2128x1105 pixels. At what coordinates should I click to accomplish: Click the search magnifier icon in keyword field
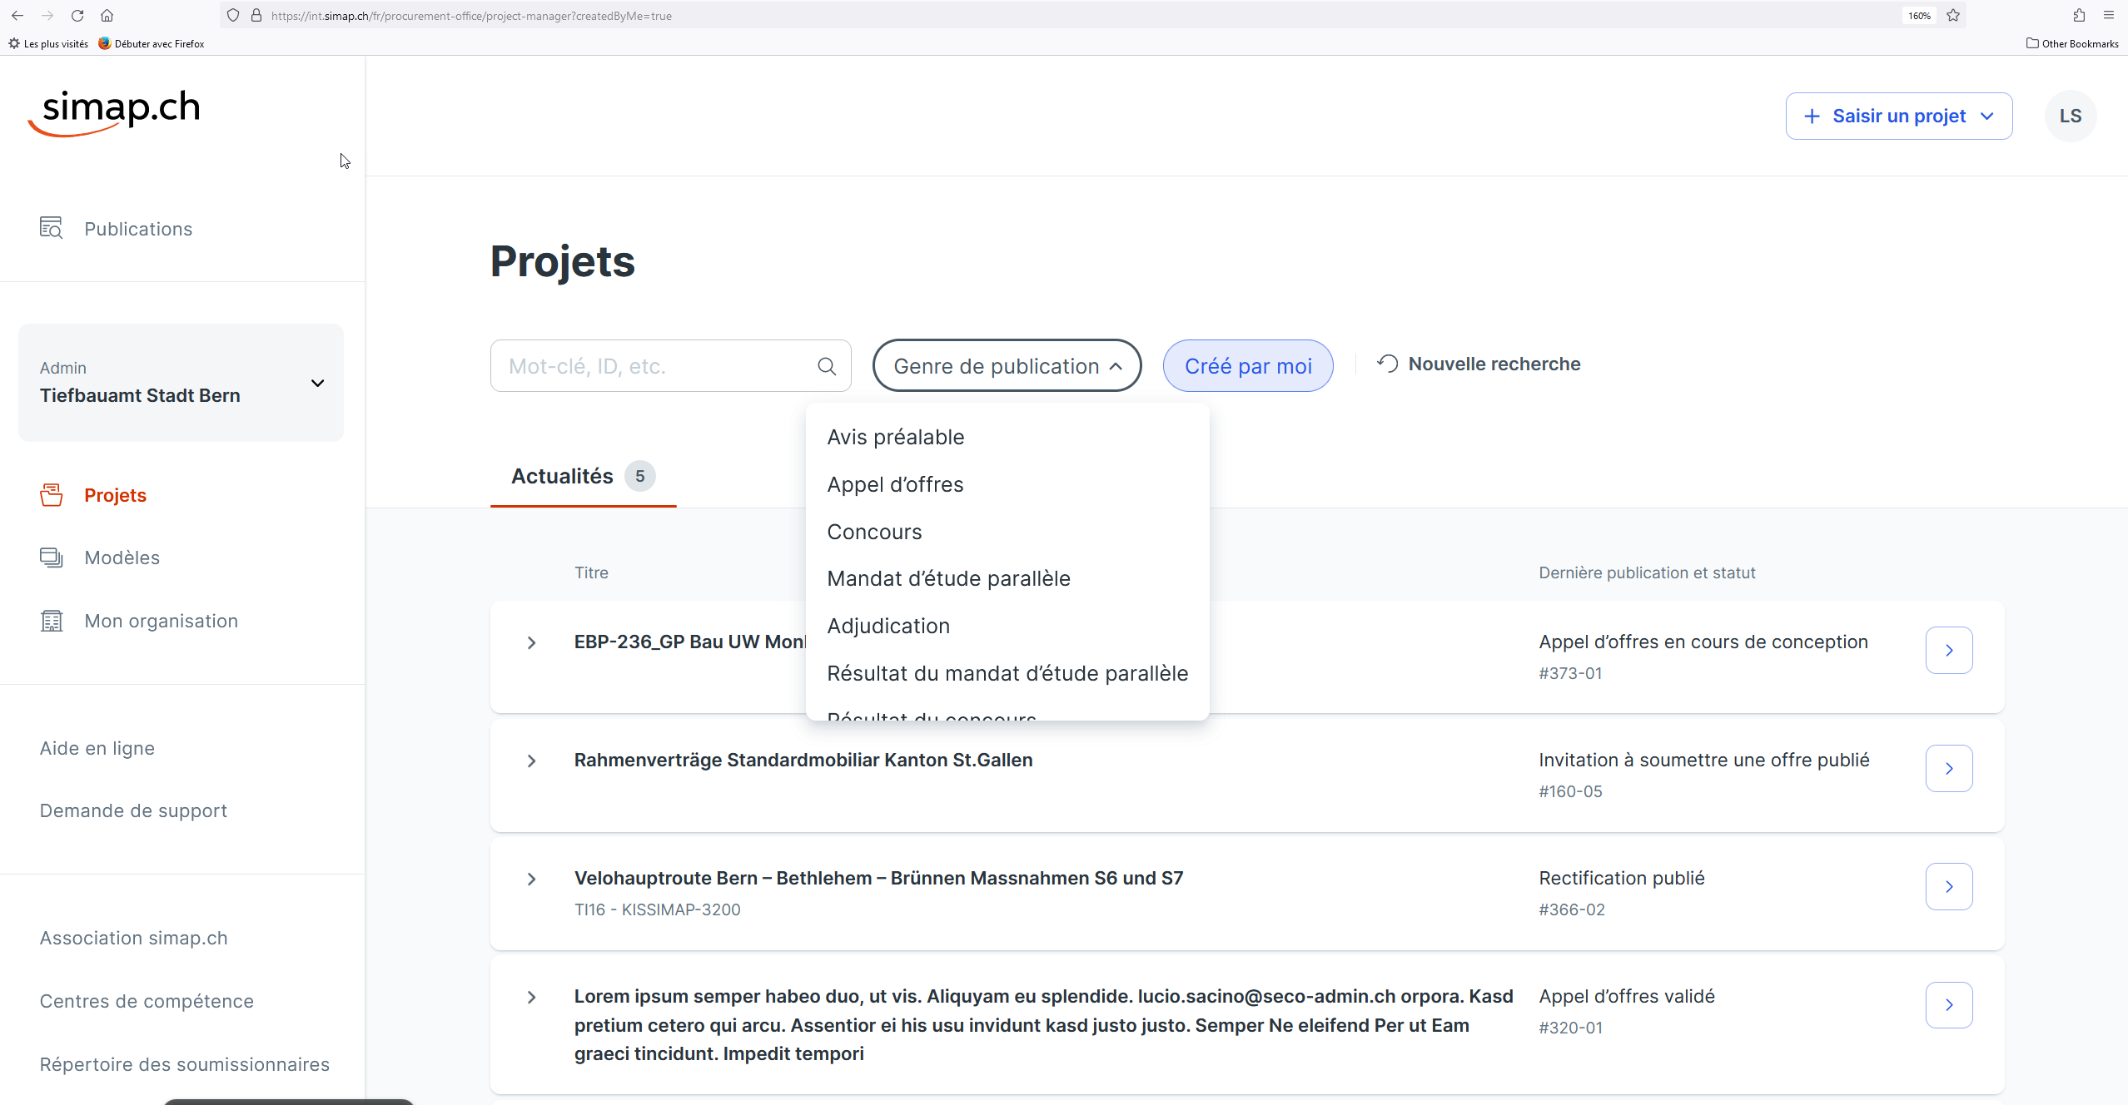coord(826,366)
